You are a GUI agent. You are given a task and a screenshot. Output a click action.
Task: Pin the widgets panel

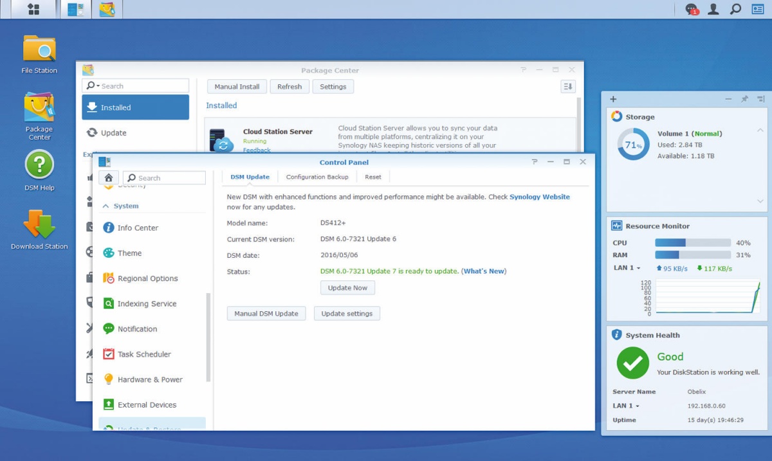coord(744,99)
